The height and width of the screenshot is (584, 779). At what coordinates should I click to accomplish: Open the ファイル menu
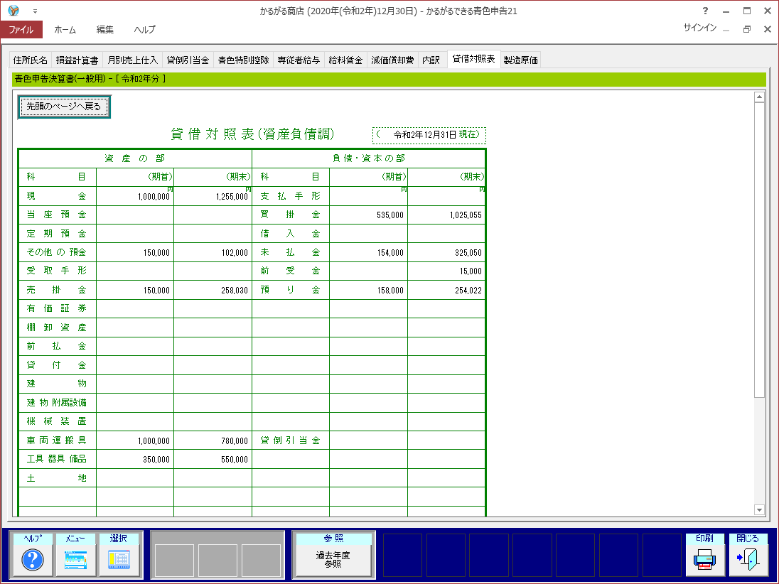21,30
